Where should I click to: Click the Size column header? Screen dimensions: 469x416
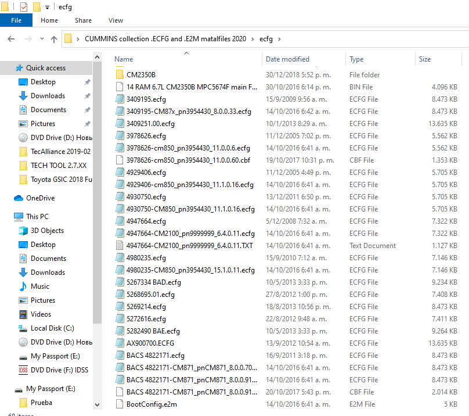pyautogui.click(x=425, y=59)
